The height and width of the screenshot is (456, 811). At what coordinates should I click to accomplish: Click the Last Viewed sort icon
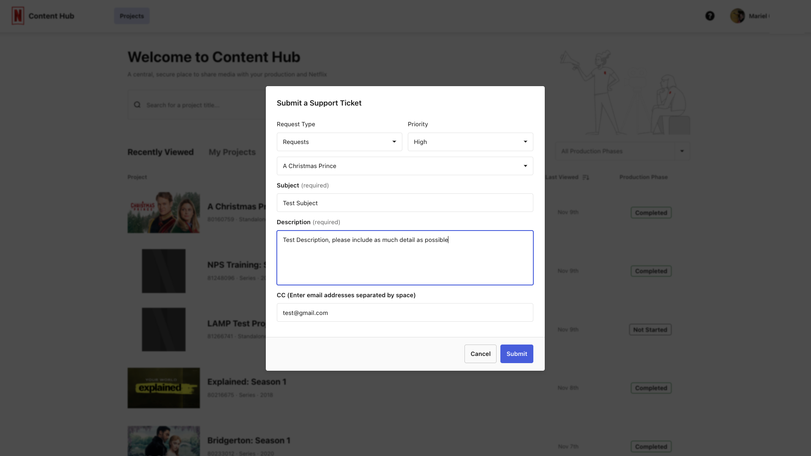pyautogui.click(x=586, y=177)
